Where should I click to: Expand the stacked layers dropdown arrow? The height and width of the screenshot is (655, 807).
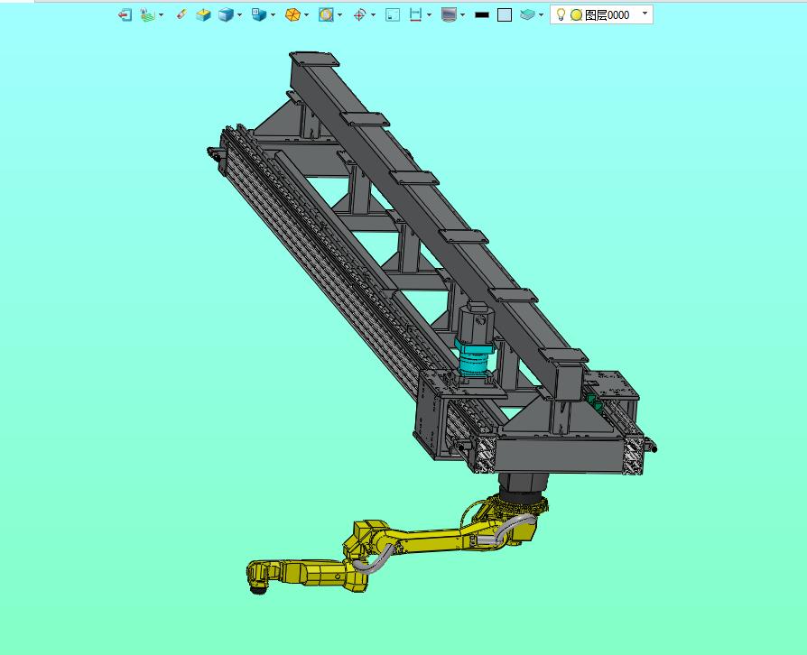541,15
